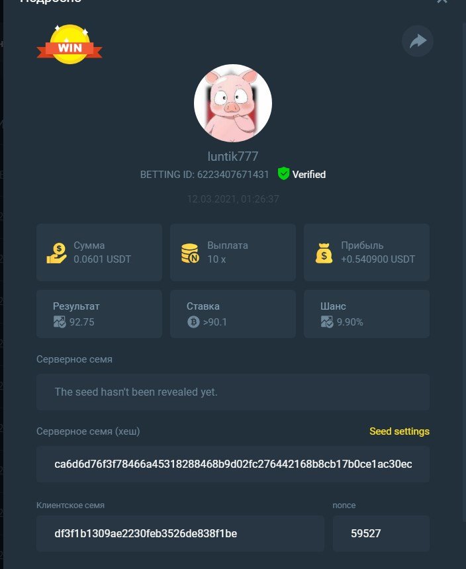
Task: Click the unrevealed server seed field
Action: click(233, 392)
